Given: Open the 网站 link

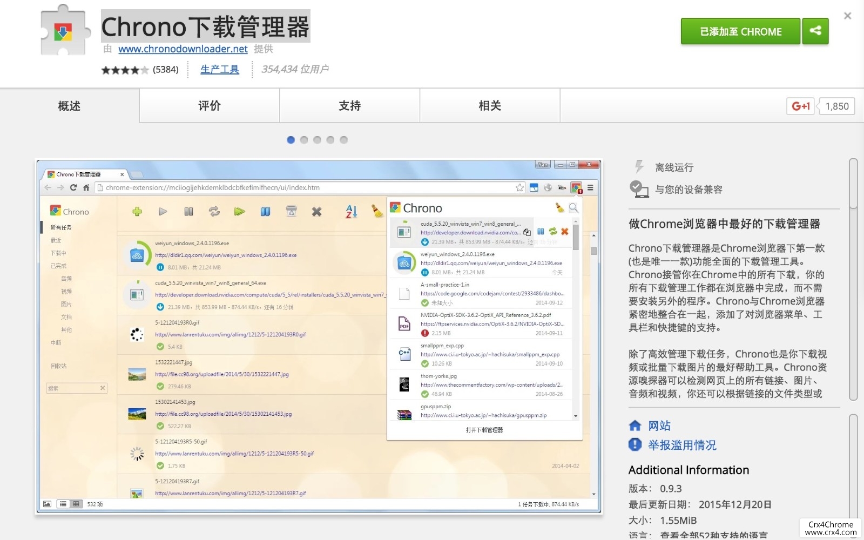Looking at the screenshot, I should 659,426.
